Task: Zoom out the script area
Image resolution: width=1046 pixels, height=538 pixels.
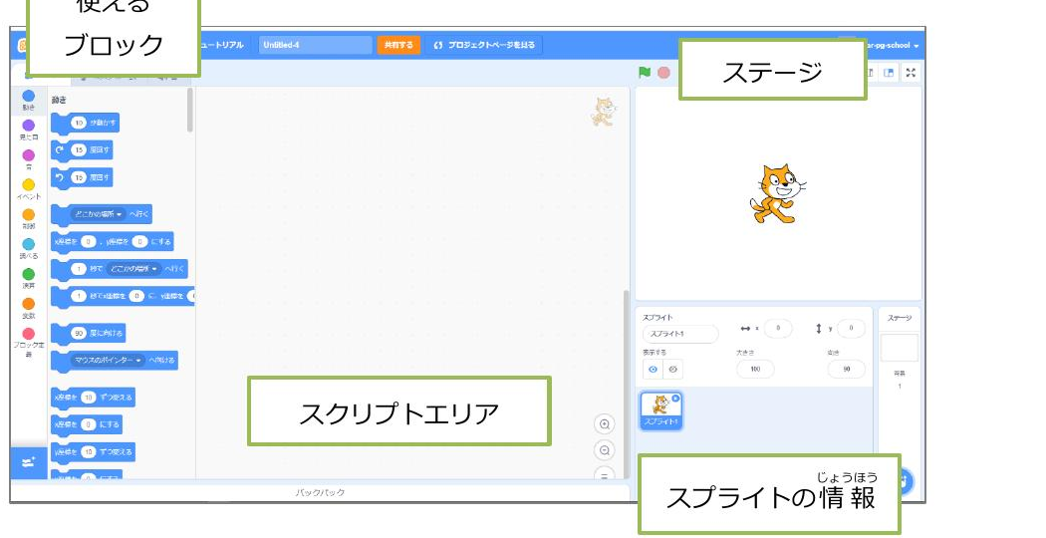Action: pos(605,450)
